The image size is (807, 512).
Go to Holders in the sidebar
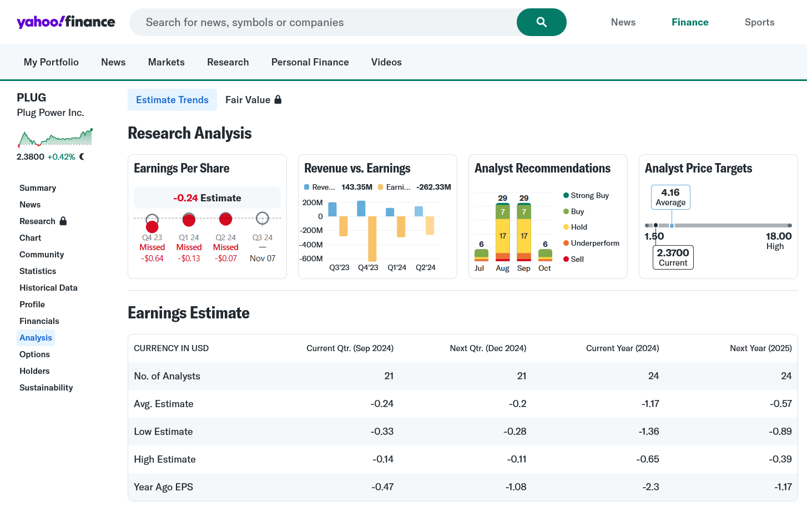tap(34, 371)
